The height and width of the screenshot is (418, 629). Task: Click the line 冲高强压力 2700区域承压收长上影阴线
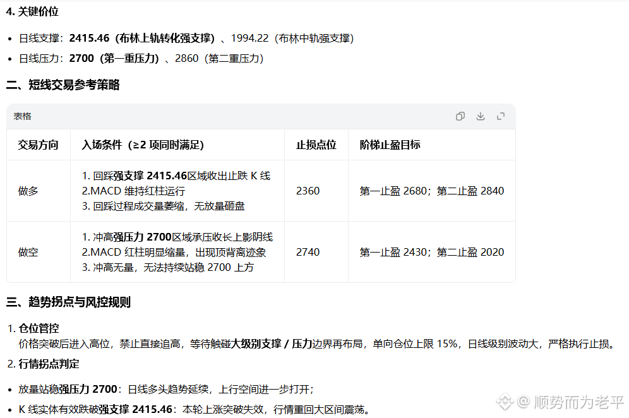click(177, 237)
